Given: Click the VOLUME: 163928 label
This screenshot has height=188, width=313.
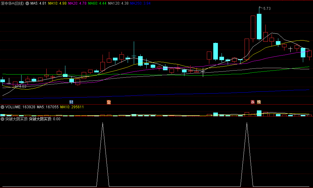Looking at the screenshot, I should (x=20, y=107).
